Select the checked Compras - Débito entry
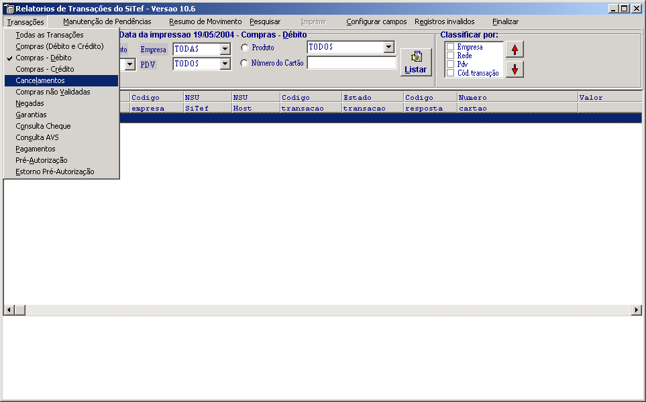The width and height of the screenshot is (646, 402). tap(62, 58)
